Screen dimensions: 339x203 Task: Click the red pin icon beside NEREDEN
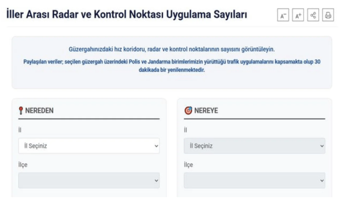[x=20, y=110]
